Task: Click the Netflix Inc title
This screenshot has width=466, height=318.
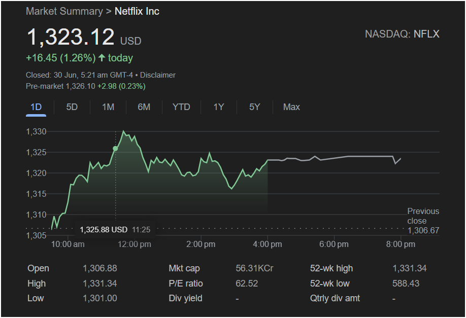Action: pos(137,11)
